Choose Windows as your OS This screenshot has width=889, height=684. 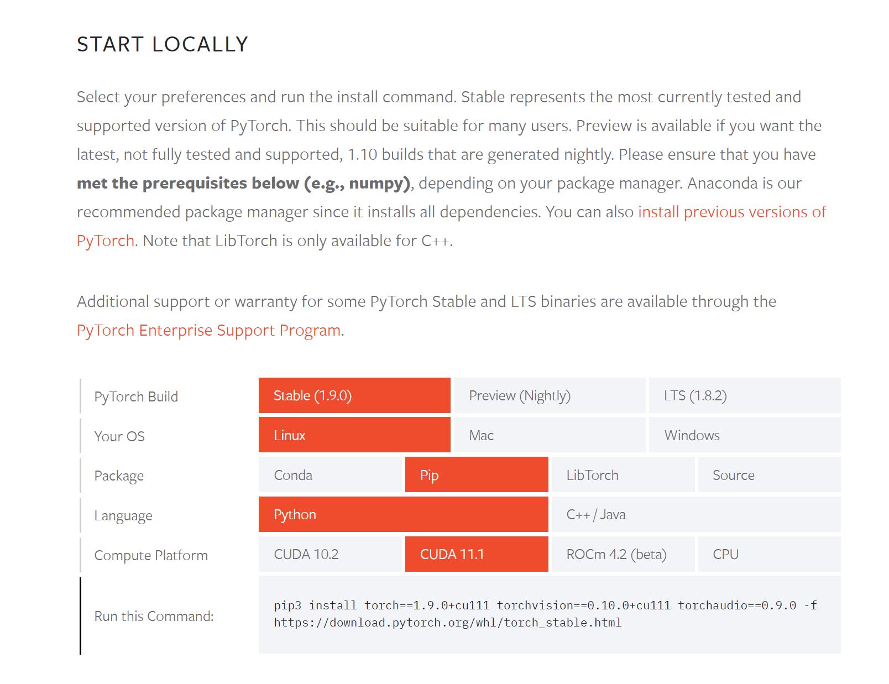744,435
